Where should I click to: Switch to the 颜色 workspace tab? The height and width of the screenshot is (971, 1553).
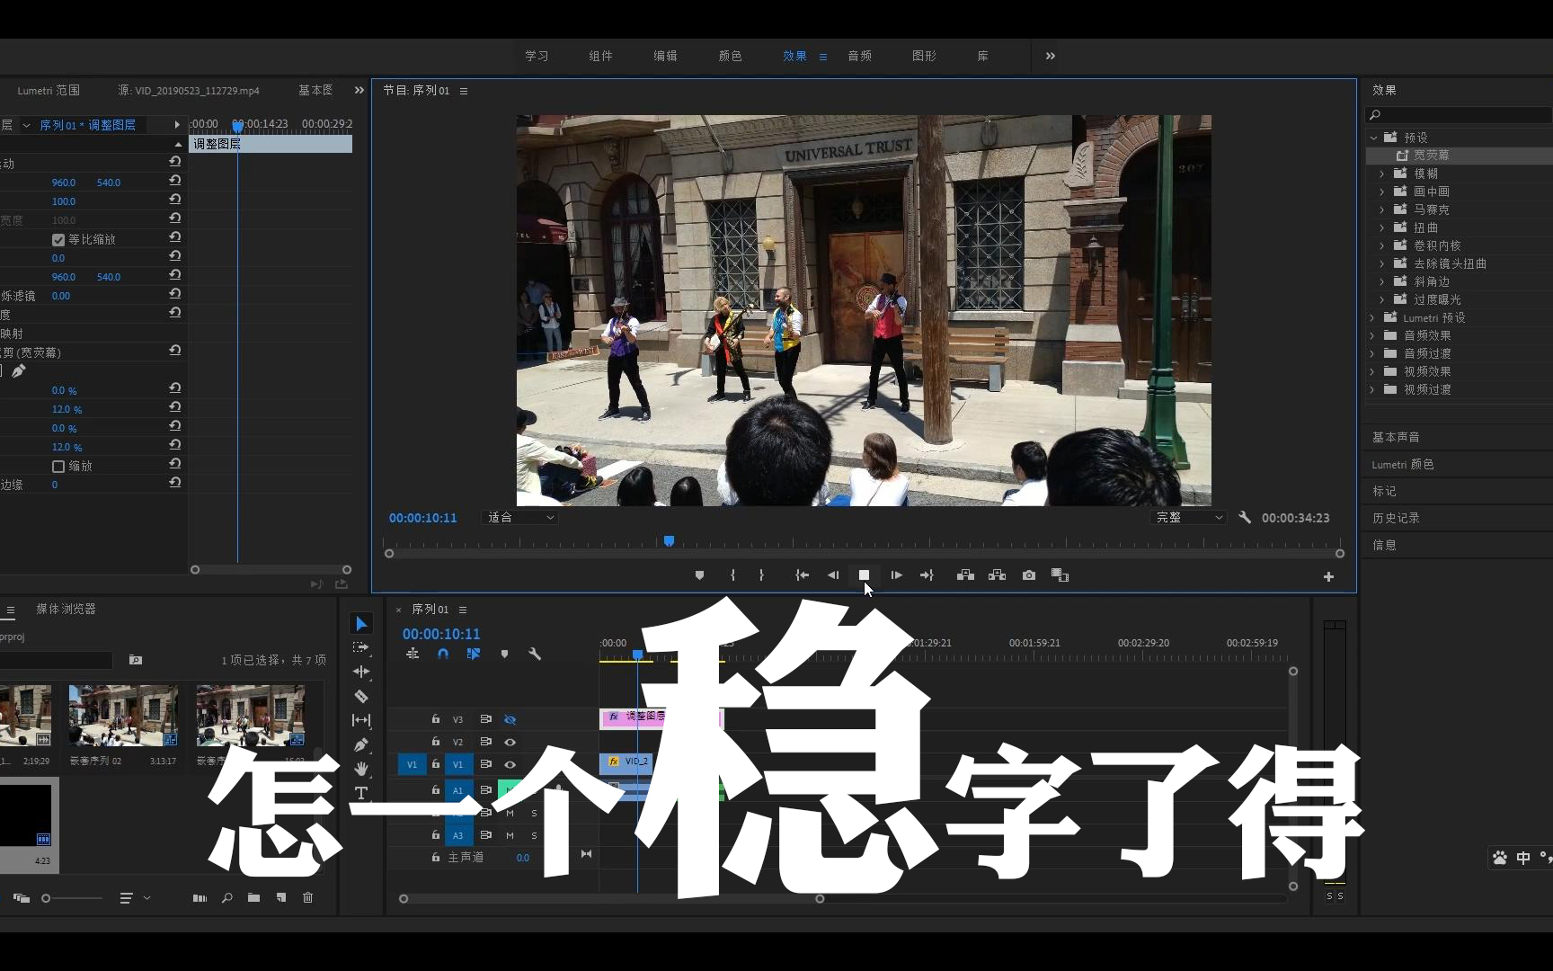pyautogui.click(x=730, y=56)
